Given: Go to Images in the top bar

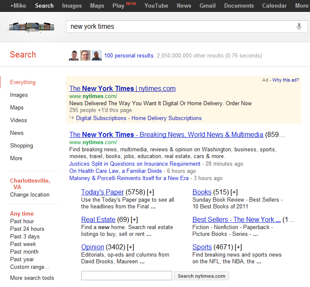Looking at the screenshot, I should (72, 5).
